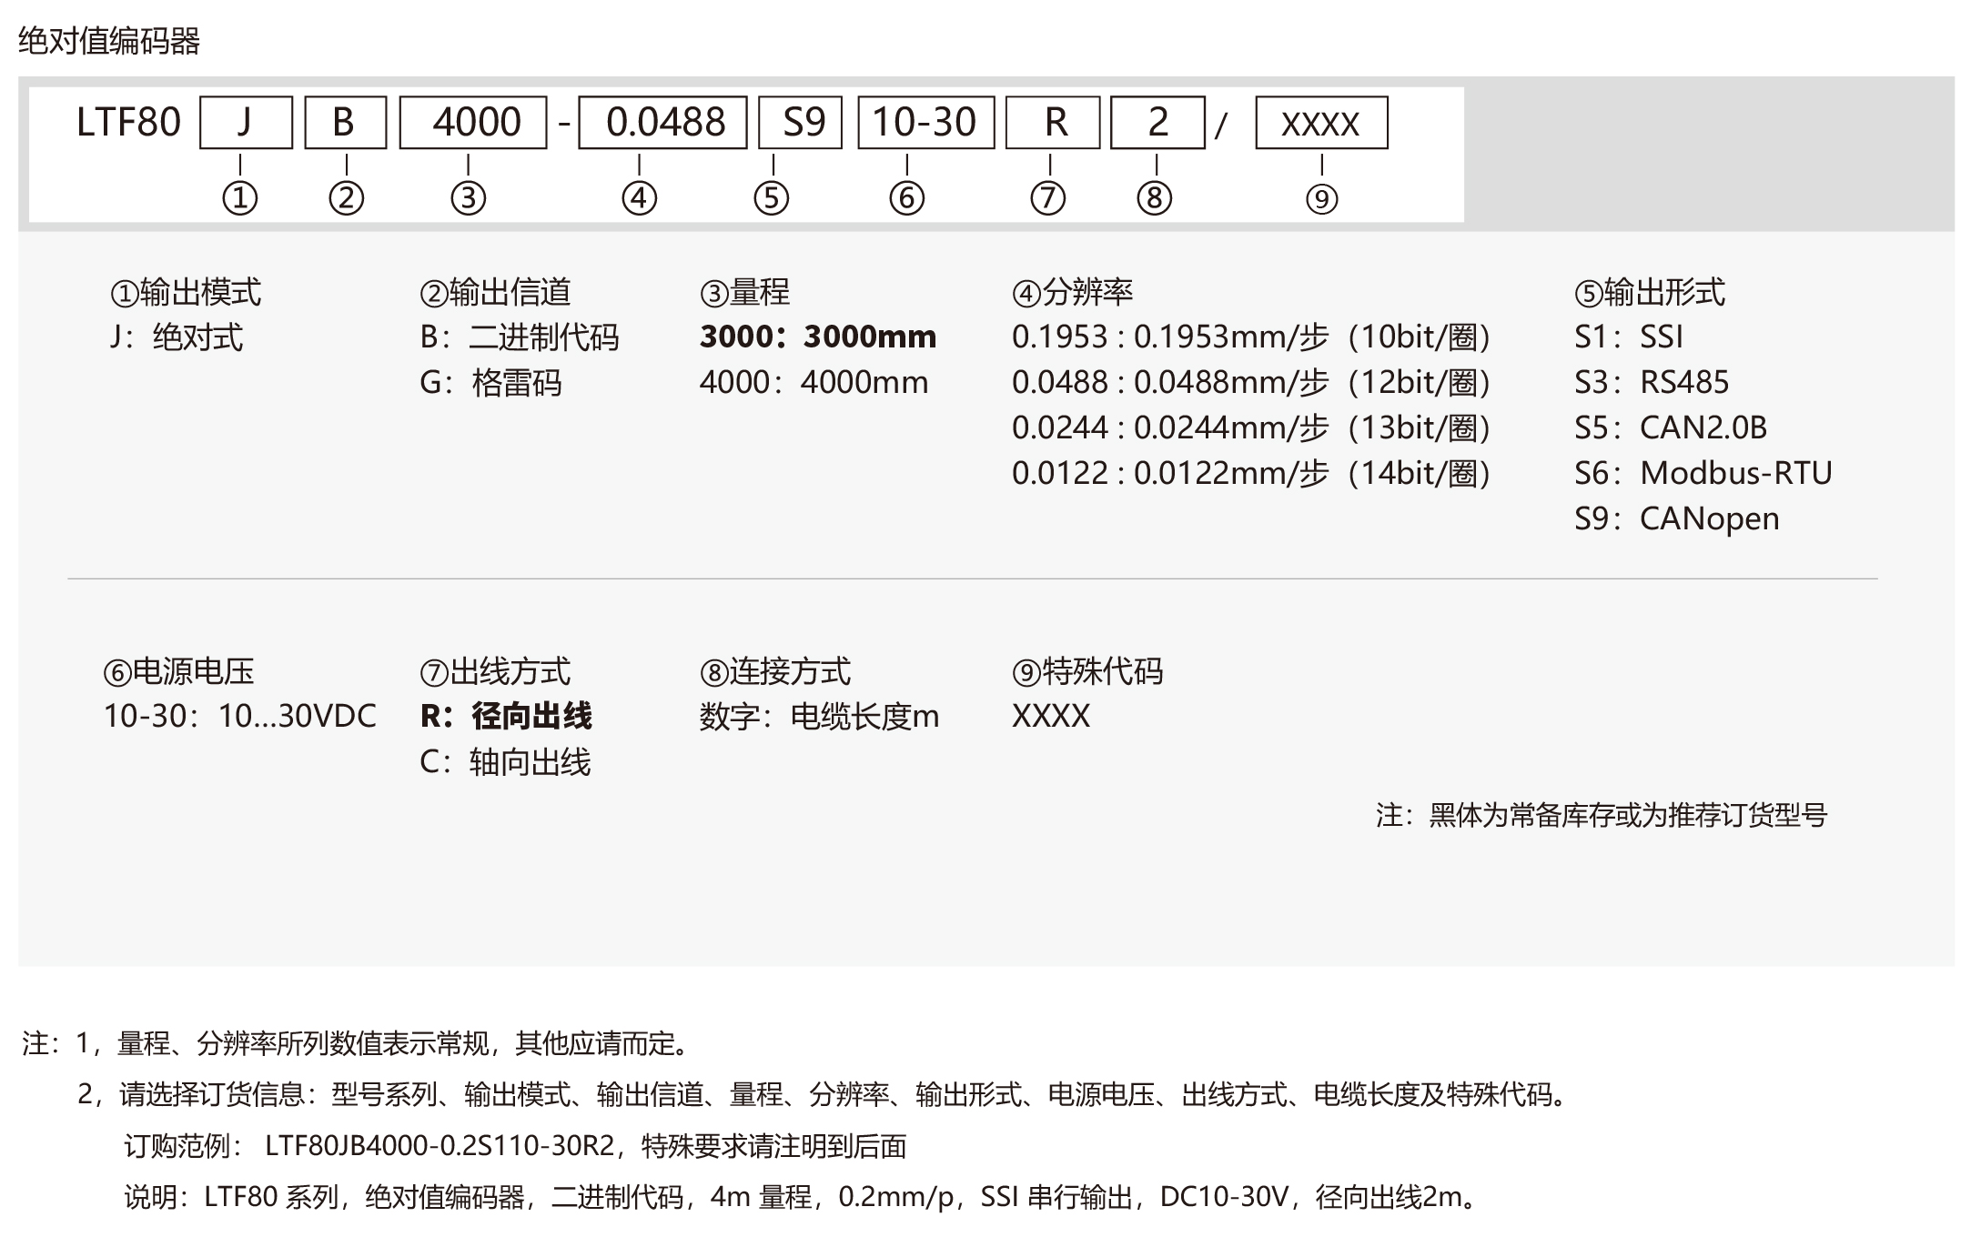
Task: Click the 0.0122mm/步 (14bit/圈) resolution line
Action: click(1250, 473)
